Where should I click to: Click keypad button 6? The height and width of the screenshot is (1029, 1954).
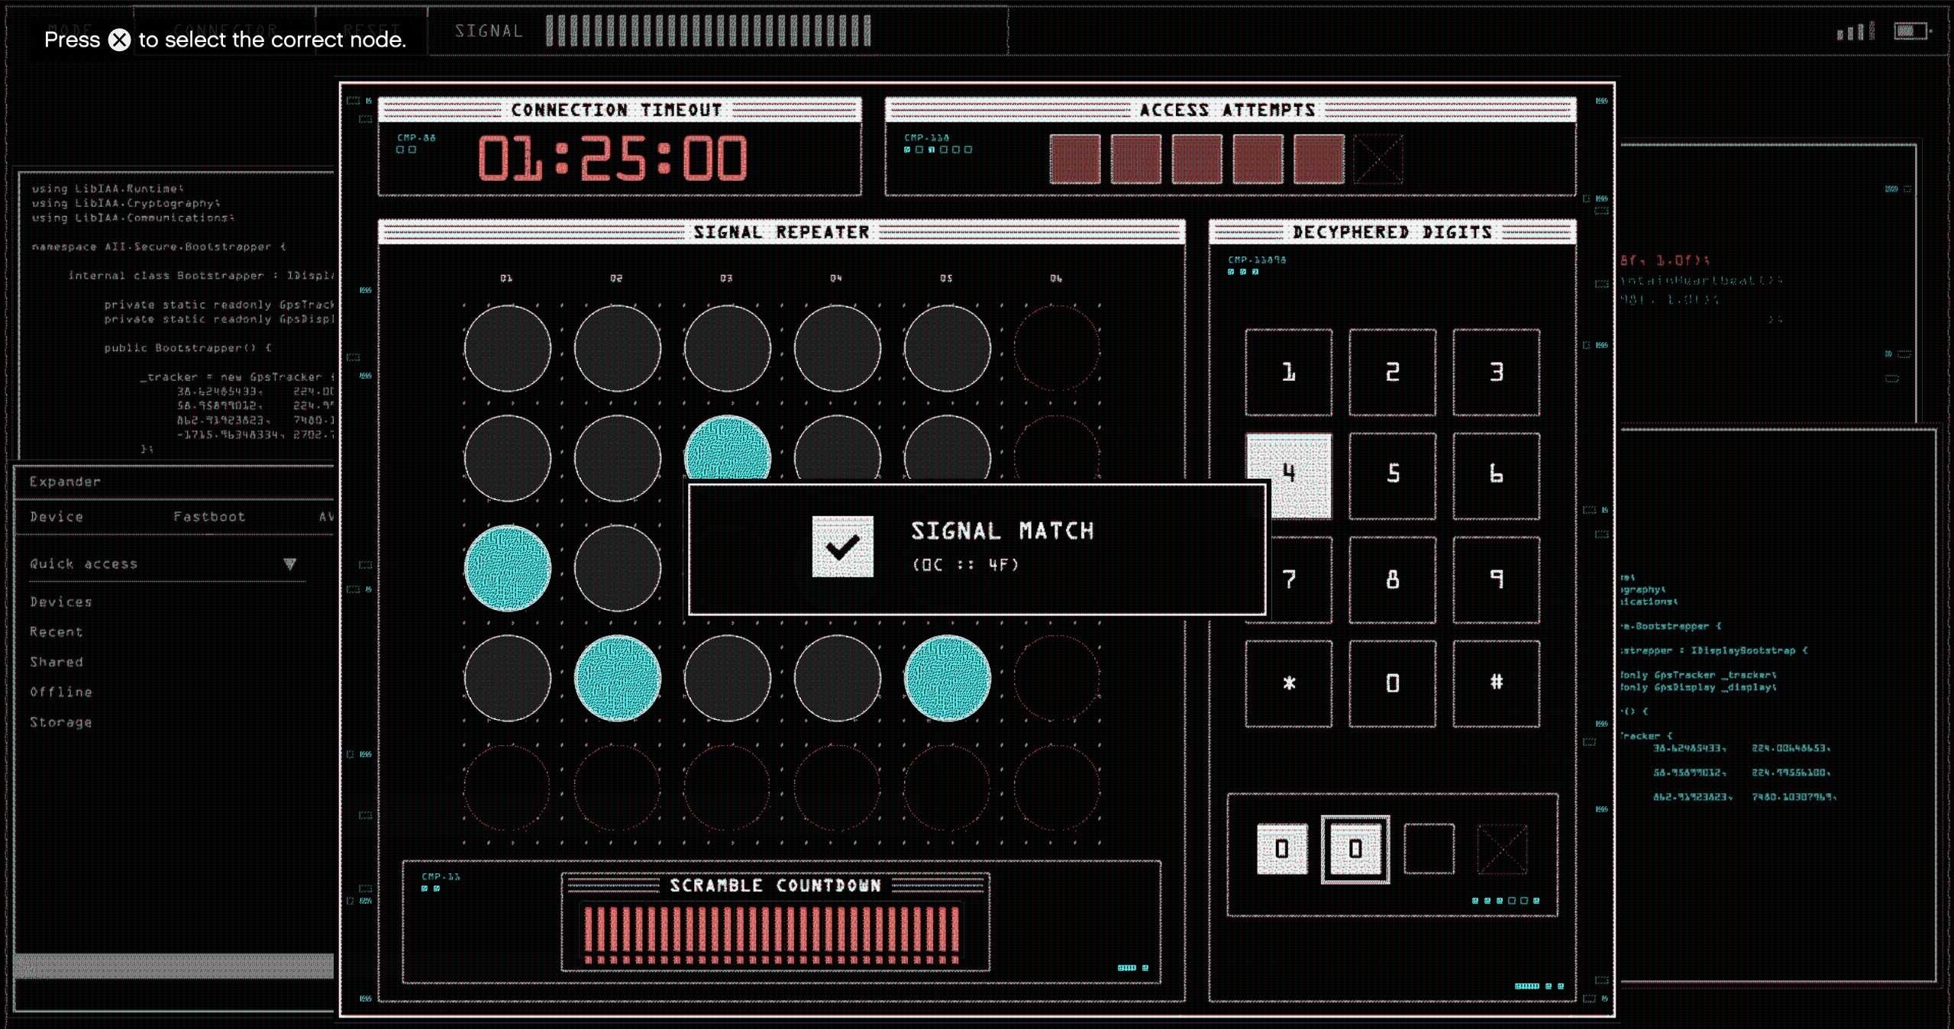1497,476
